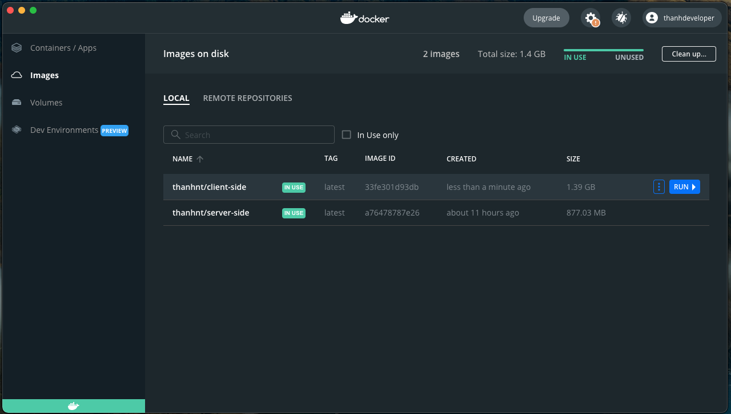
Task: Open Docker Desktop settings gear
Action: click(591, 18)
